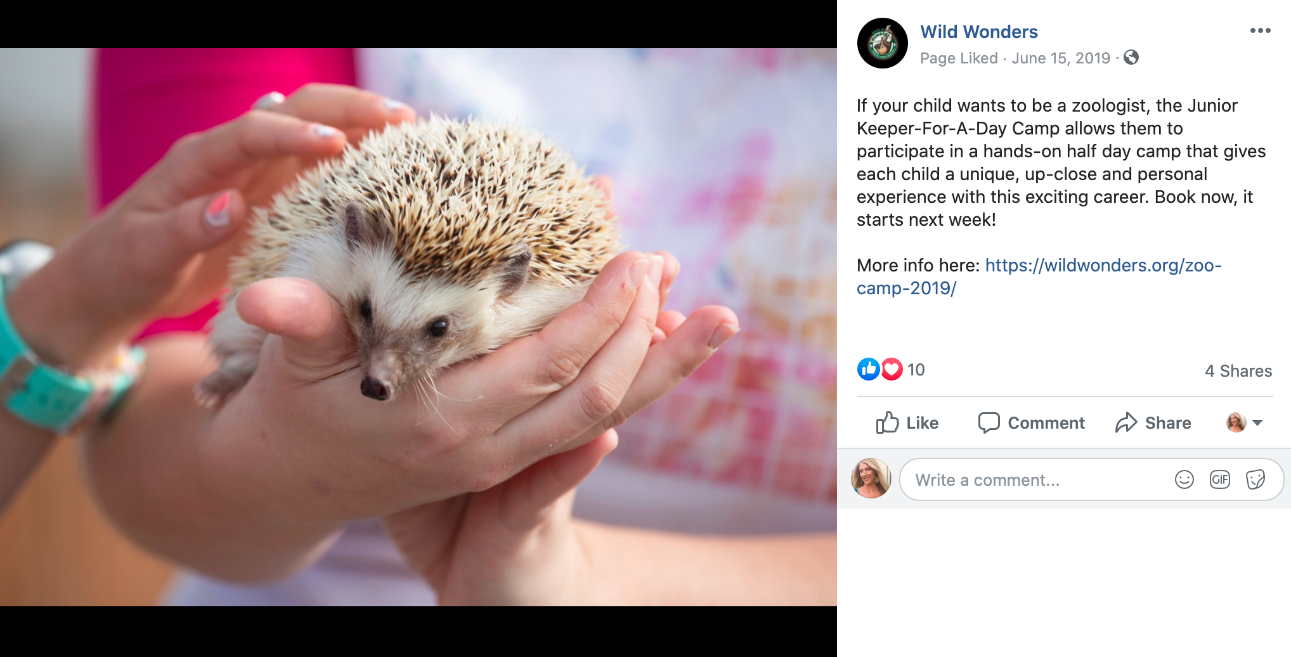Click the blue thumbs-up reaction icon
The width and height of the screenshot is (1291, 657).
[x=868, y=369]
